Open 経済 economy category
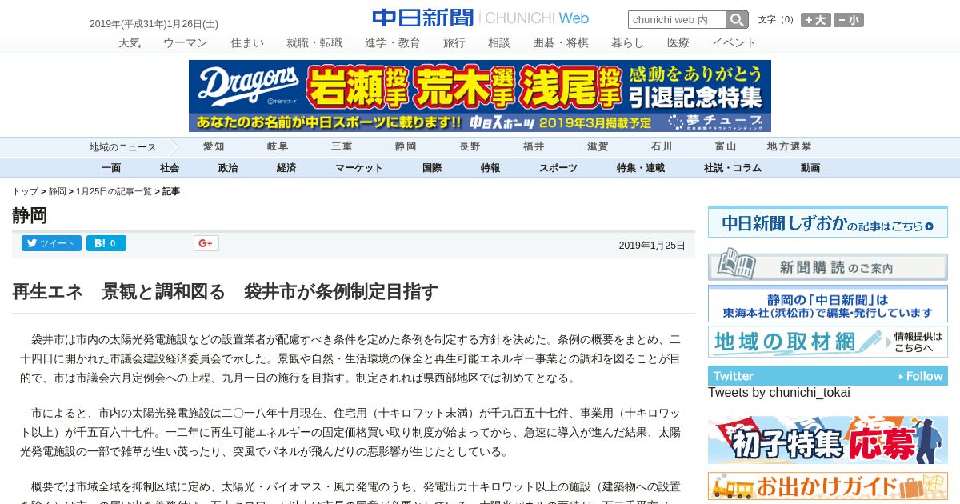 [286, 168]
